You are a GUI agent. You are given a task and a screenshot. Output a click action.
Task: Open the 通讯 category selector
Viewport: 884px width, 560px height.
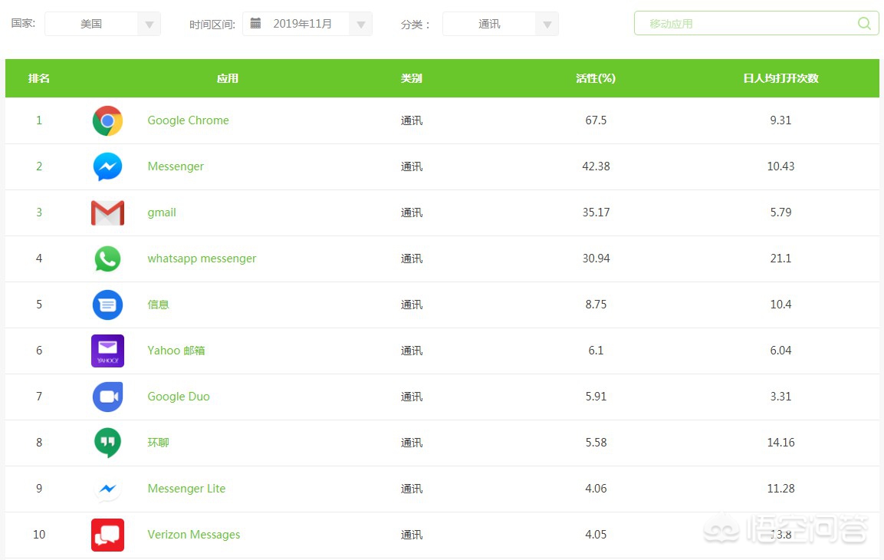[x=501, y=25]
